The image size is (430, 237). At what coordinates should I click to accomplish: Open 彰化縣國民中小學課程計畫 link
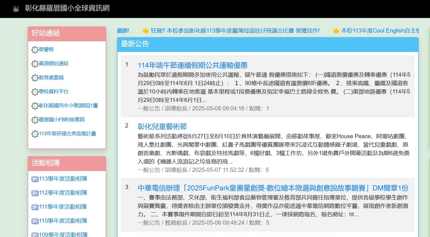[68, 106]
